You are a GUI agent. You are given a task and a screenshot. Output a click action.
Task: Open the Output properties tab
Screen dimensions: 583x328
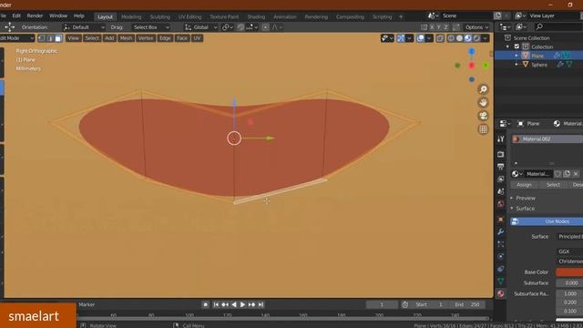pos(501,167)
